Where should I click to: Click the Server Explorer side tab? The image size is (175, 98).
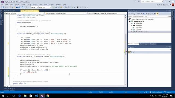point(2,14)
